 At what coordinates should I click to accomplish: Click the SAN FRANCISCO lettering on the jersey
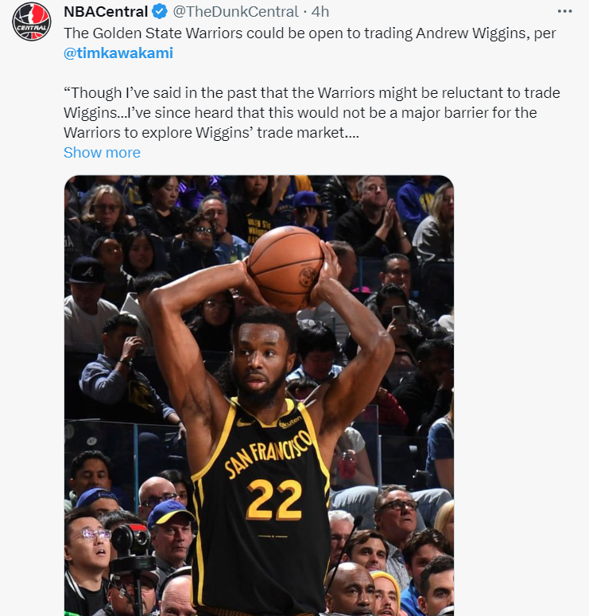coord(267,454)
